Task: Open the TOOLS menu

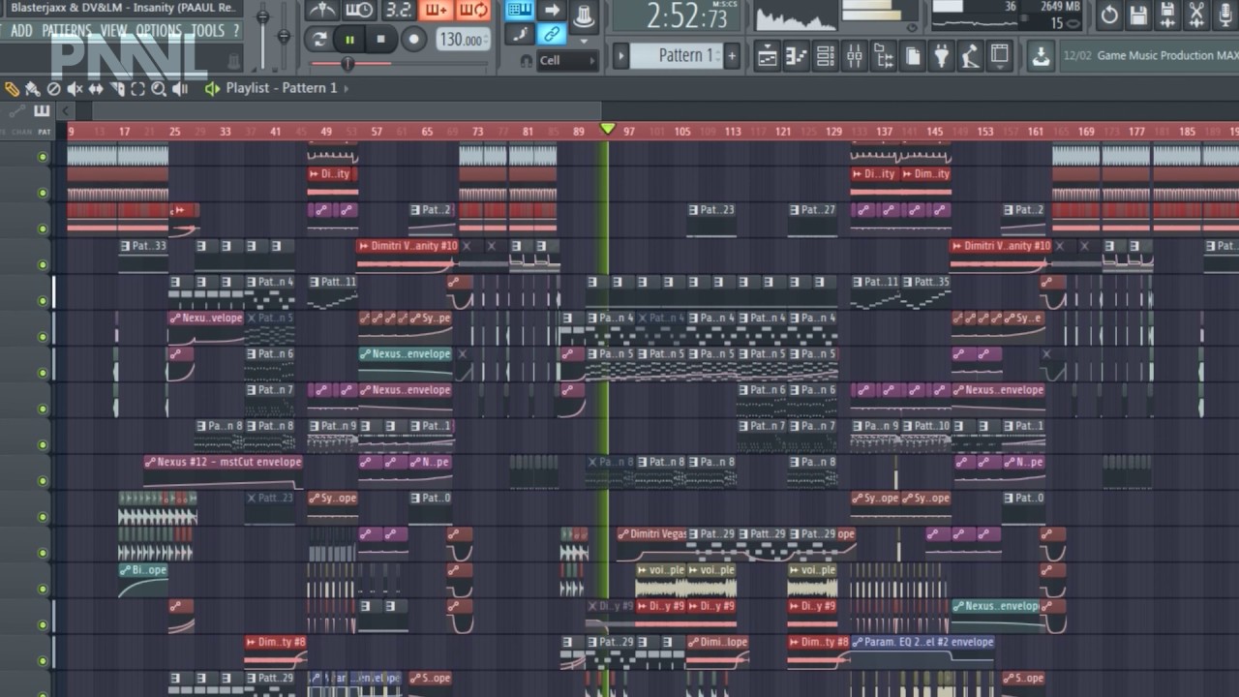Action: click(x=207, y=31)
